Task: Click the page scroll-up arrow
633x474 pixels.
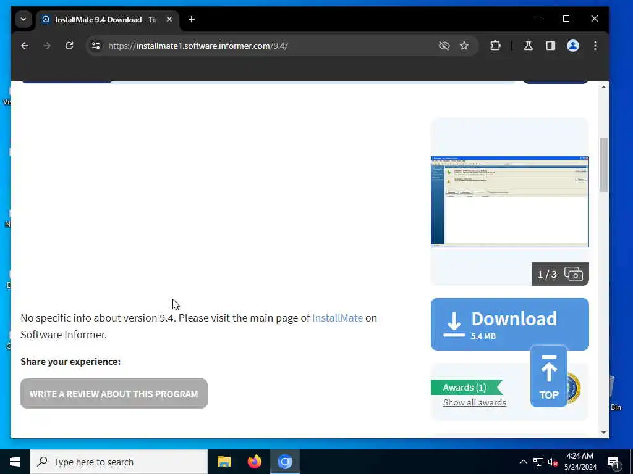Action: pos(603,88)
